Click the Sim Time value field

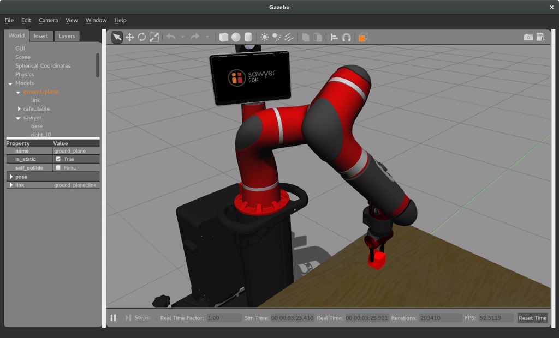click(x=293, y=318)
